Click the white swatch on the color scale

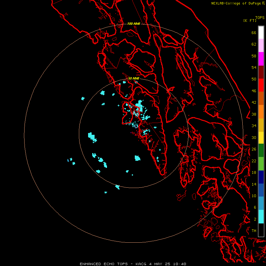click(x=261, y=33)
